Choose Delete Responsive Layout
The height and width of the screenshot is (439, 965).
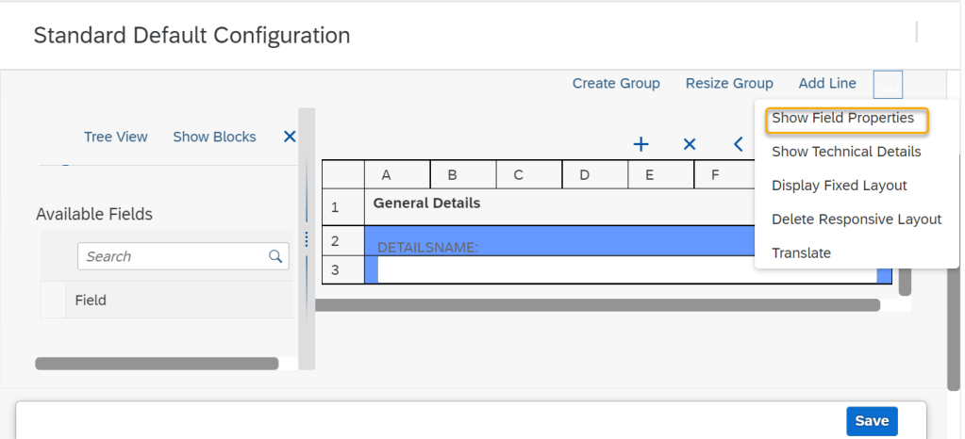click(857, 219)
